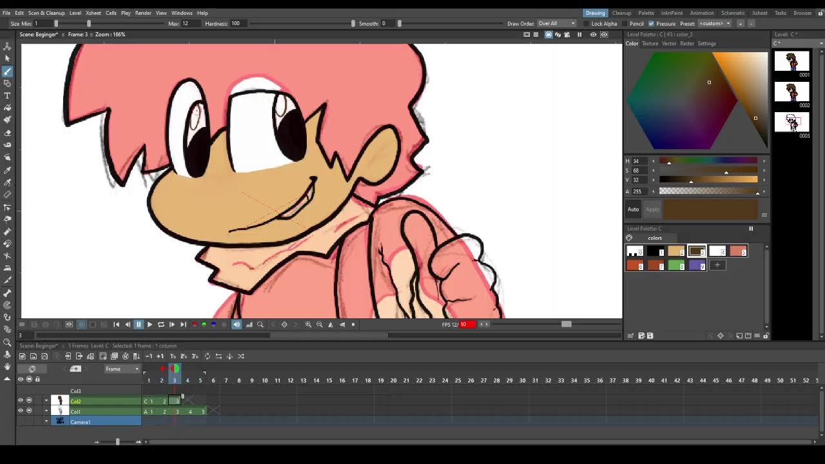Hide the Col2 column with its eye
The image size is (825, 464).
(x=21, y=401)
